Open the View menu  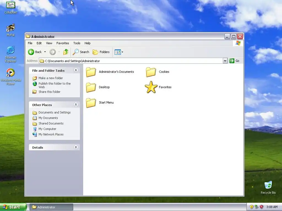click(49, 43)
